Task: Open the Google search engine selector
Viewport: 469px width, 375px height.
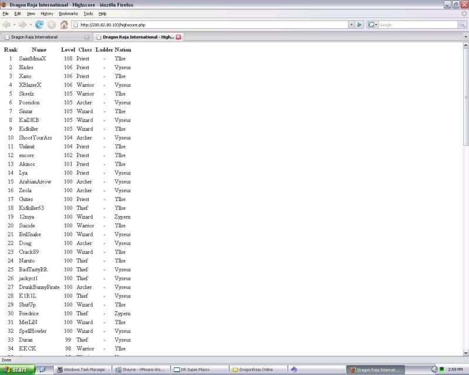Action: (372, 25)
